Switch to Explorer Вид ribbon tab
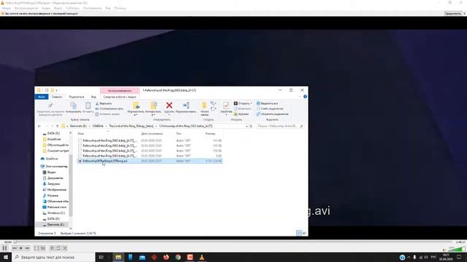Screen dimensions: 467x262 click(x=93, y=97)
